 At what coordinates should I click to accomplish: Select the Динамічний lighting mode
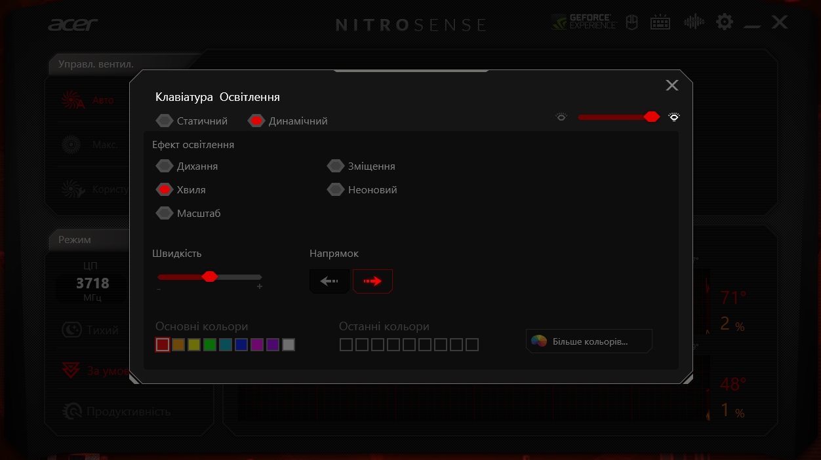[x=256, y=121]
